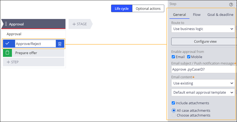Select the All case attachments radio button
237x122 pixels.
click(x=174, y=111)
